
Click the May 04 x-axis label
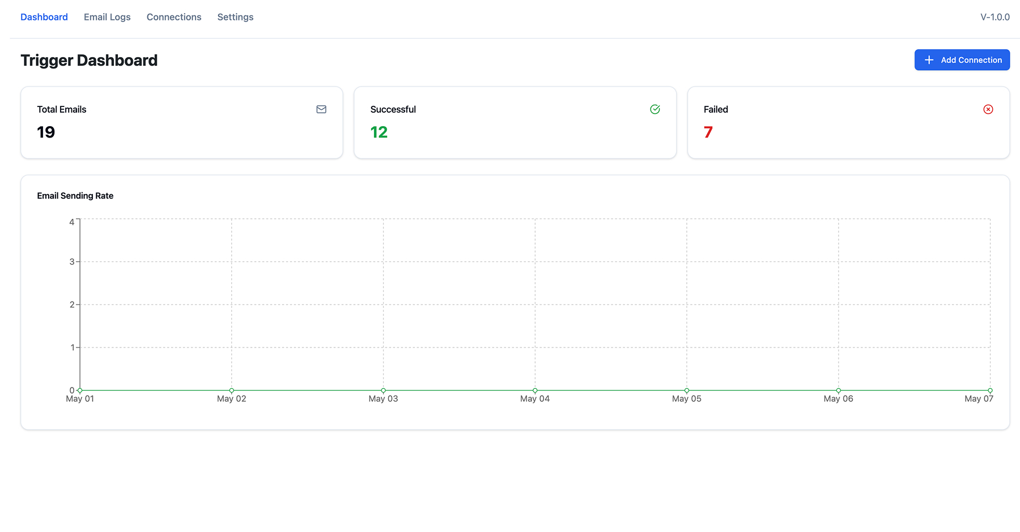(x=535, y=399)
